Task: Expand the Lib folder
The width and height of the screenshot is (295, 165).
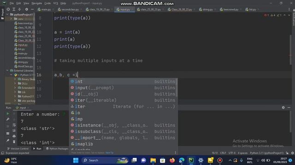Action: coord(15,92)
